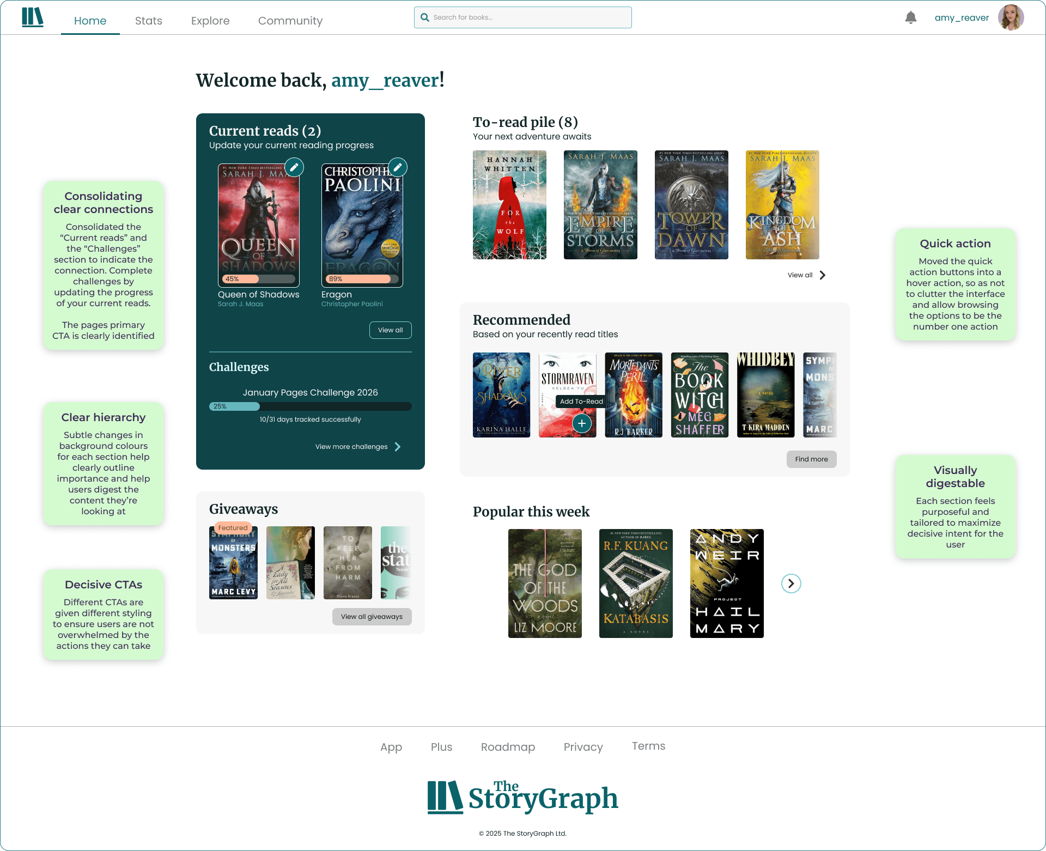Click the StoryGraph logo in header

click(x=33, y=17)
